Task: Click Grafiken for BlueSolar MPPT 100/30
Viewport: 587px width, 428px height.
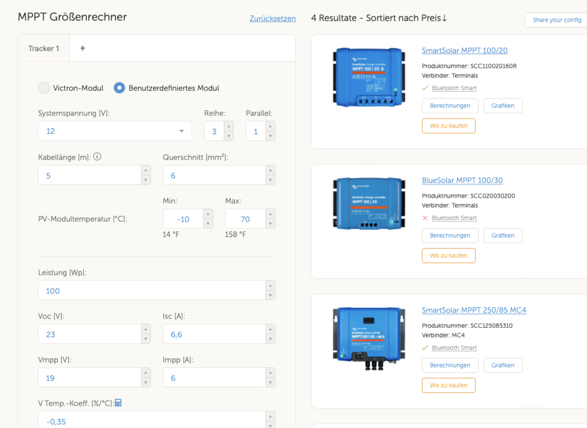Action: [x=503, y=235]
